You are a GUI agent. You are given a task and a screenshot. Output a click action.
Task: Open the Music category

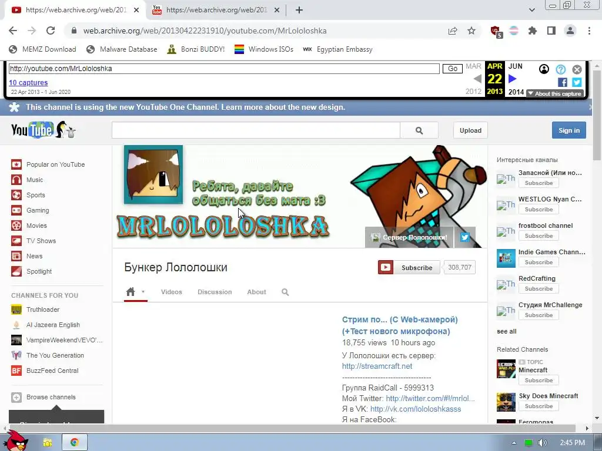click(x=27, y=180)
